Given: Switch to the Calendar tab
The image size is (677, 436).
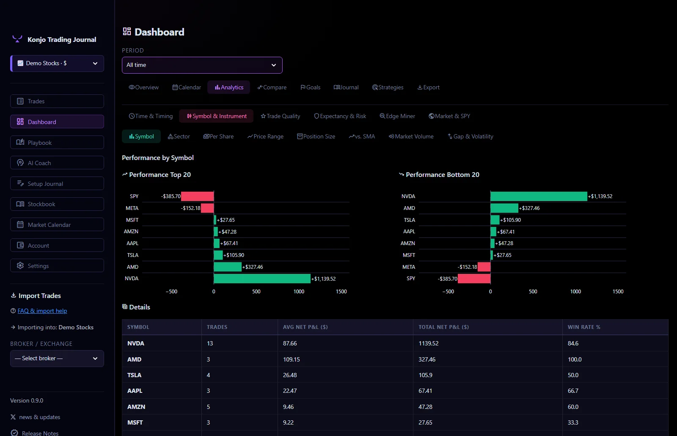Looking at the screenshot, I should (x=187, y=87).
